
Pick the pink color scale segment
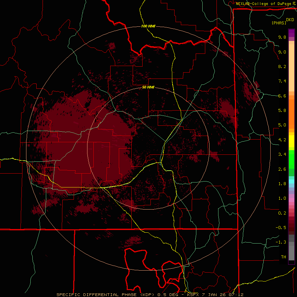(291, 200)
